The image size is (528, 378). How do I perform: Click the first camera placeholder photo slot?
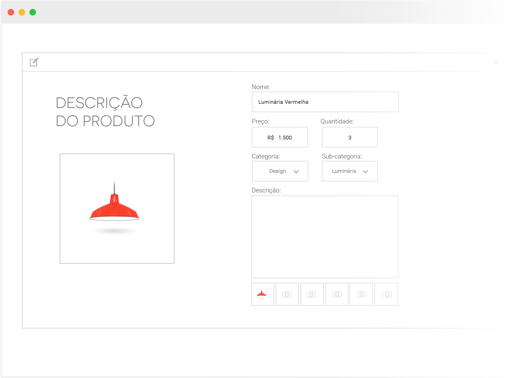click(287, 294)
